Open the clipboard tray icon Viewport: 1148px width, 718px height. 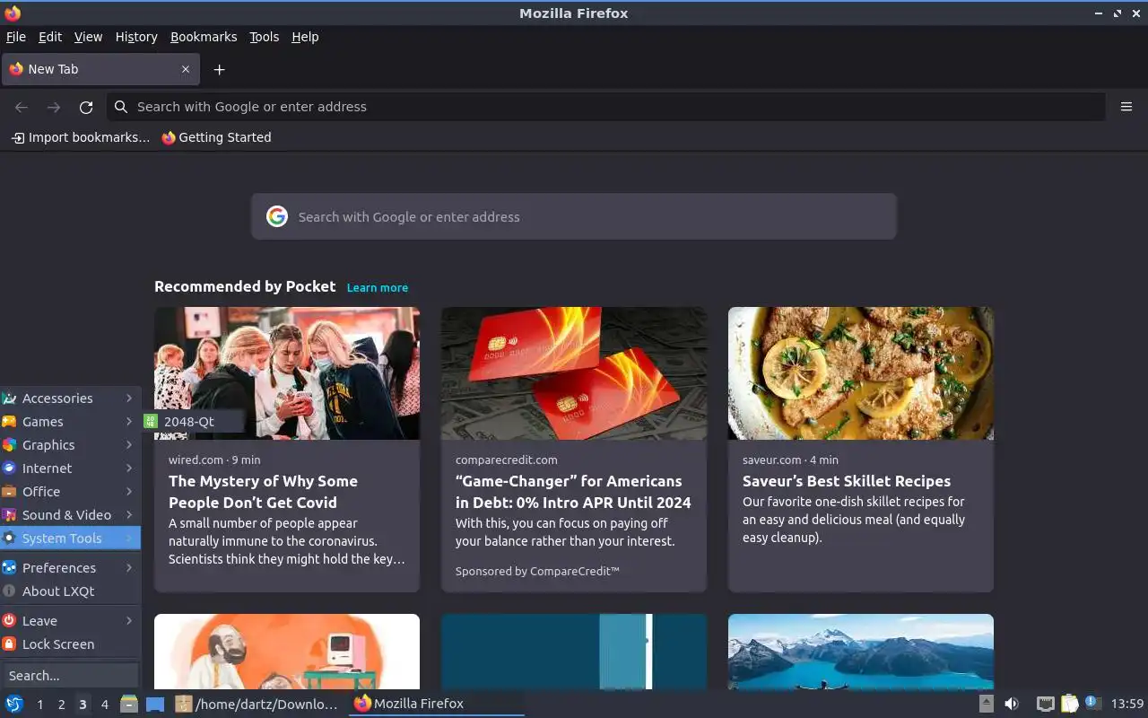point(1069,704)
